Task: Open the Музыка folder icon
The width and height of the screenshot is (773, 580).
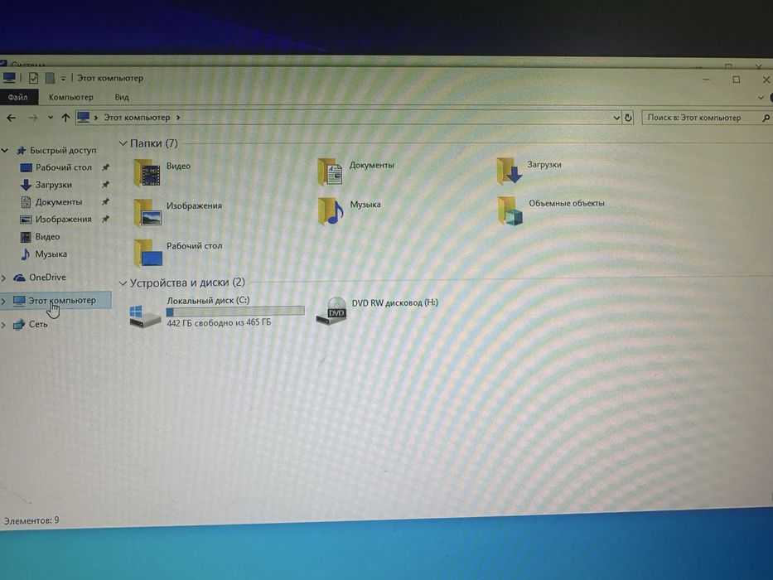Action: point(331,210)
